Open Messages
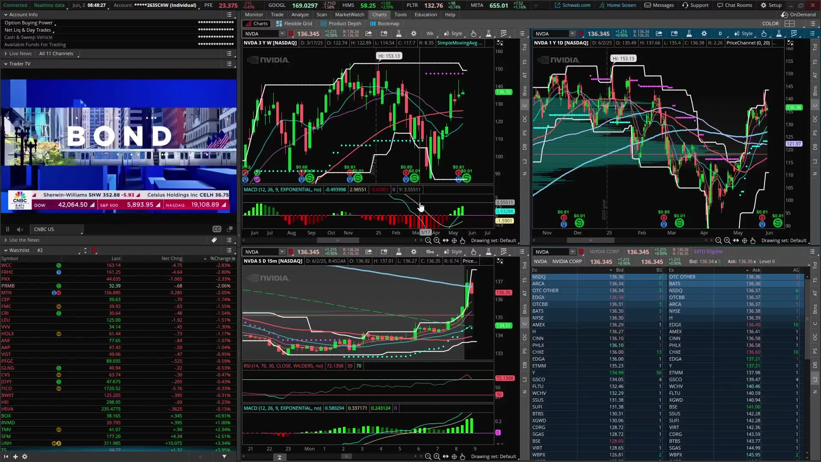 (x=659, y=5)
